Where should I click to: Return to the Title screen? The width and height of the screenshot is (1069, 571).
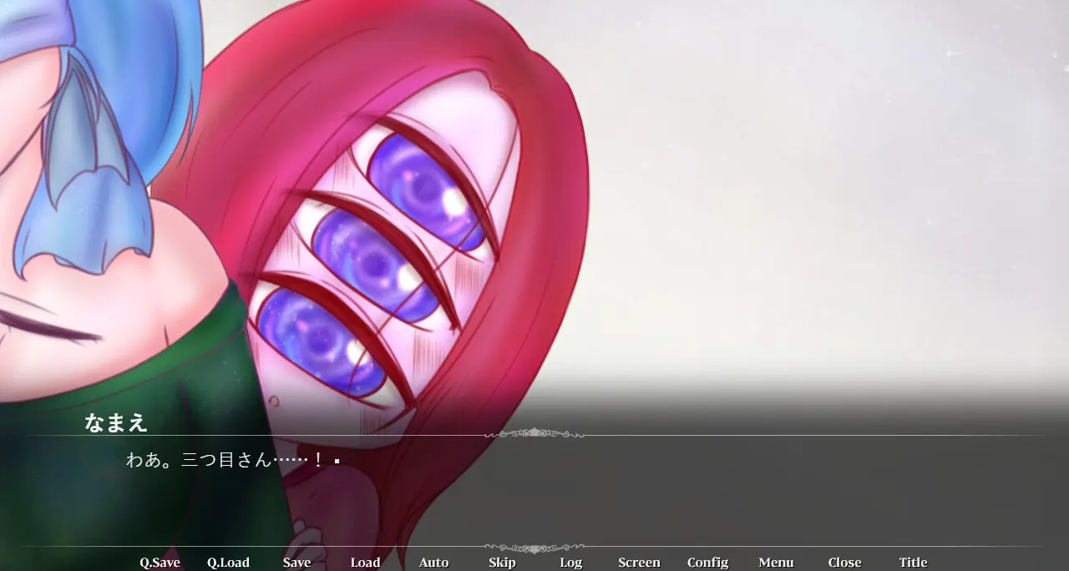tap(913, 563)
